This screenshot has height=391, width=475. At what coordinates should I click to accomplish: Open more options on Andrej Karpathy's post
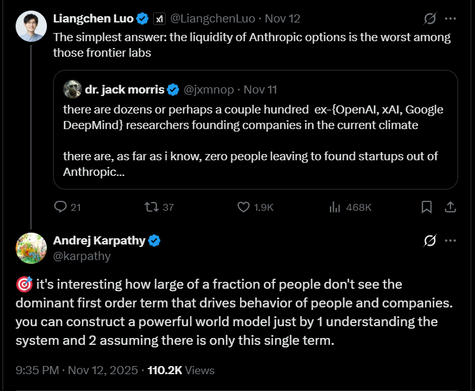tap(451, 241)
